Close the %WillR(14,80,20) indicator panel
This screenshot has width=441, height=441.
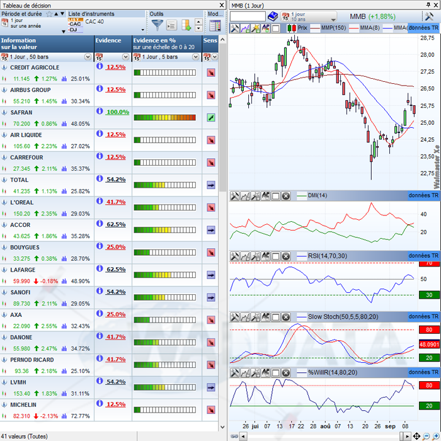point(286,373)
